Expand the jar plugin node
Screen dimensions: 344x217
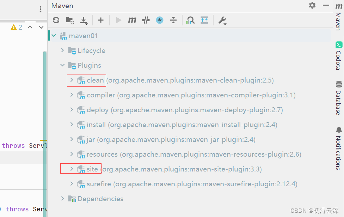click(72, 139)
